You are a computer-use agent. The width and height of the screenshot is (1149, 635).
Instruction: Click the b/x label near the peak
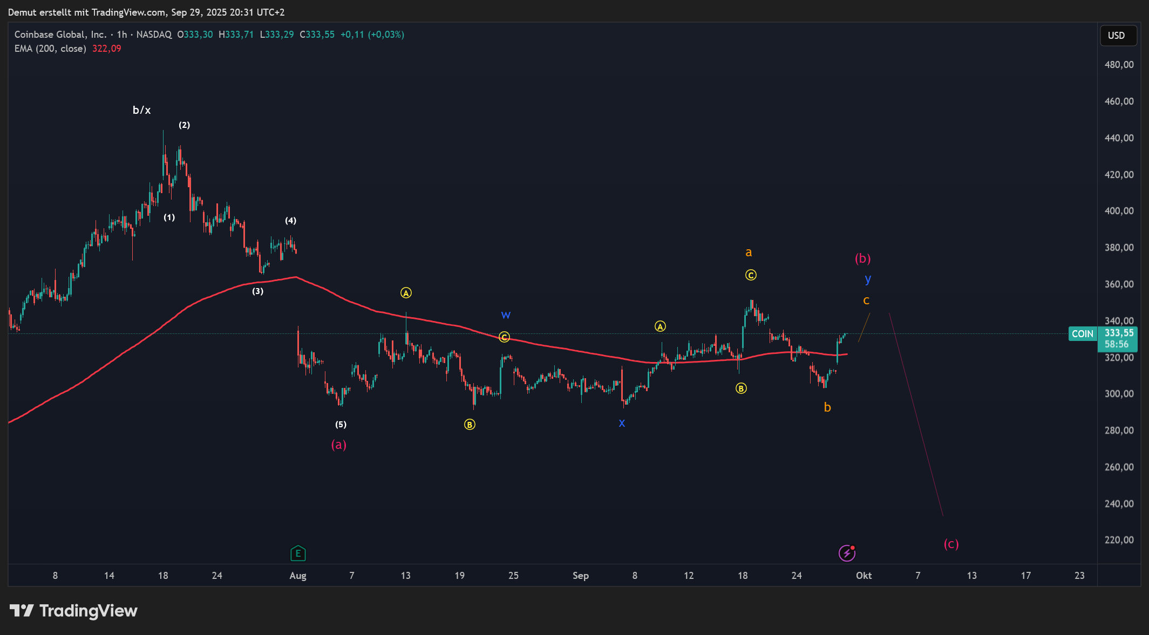click(142, 110)
